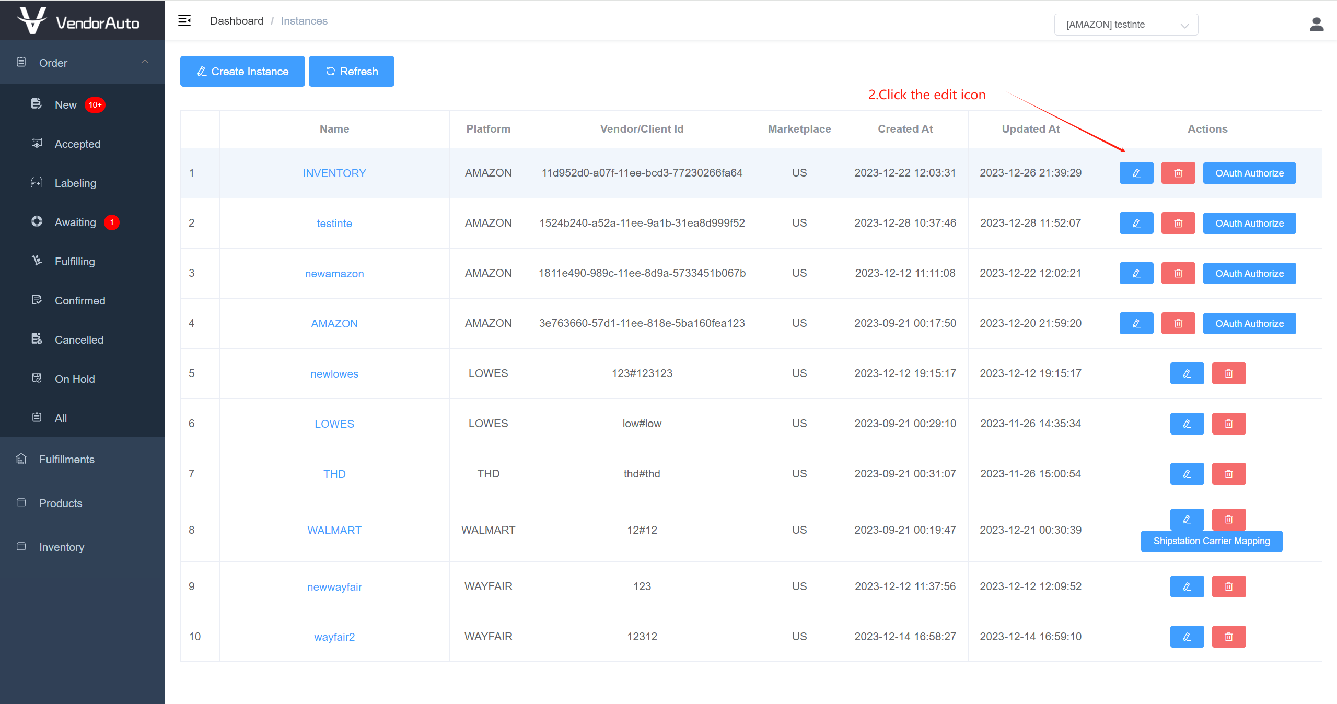
Task: Open the newamazon instance name link
Action: pos(334,274)
